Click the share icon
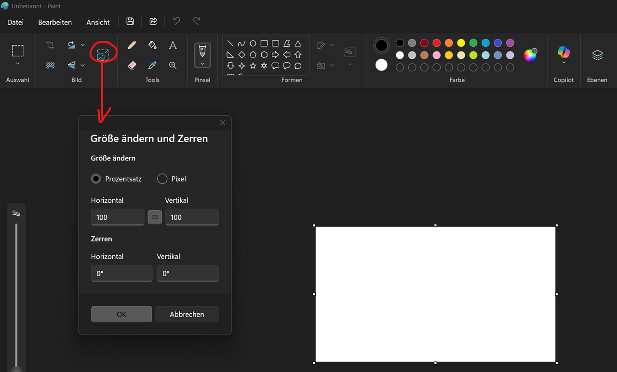The height and width of the screenshot is (372, 617). coord(153,21)
